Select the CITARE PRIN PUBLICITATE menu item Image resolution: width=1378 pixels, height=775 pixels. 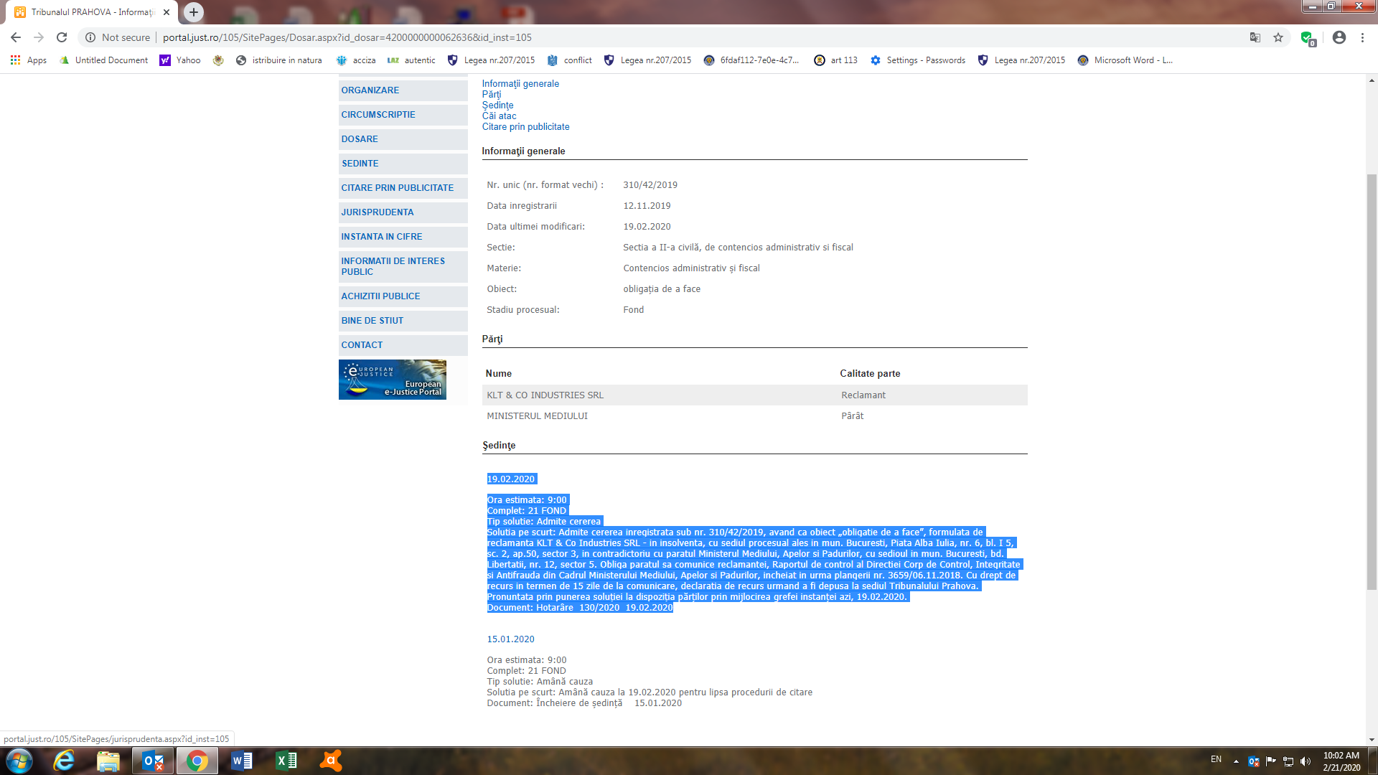(x=397, y=188)
